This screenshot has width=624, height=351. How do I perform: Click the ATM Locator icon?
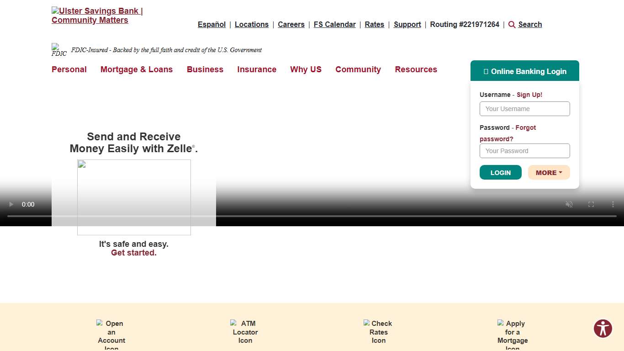(x=234, y=323)
